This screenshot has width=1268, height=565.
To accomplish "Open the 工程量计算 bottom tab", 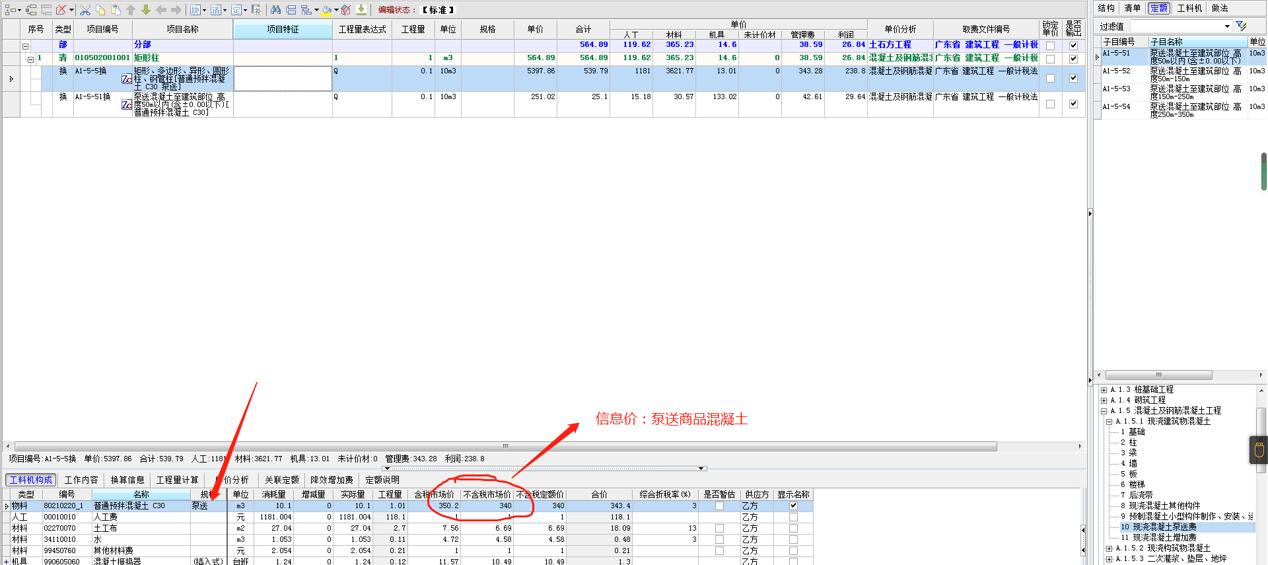I will point(177,480).
